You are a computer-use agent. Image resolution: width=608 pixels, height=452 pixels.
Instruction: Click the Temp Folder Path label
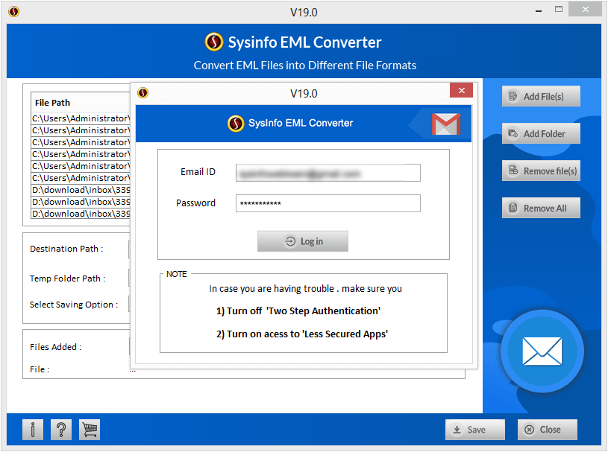[67, 278]
